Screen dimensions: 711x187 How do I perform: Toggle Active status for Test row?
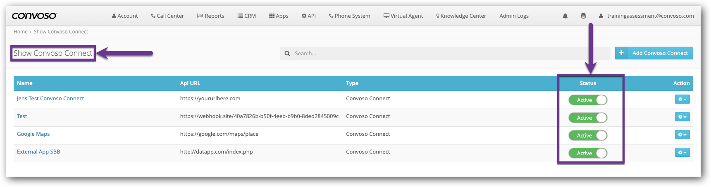click(588, 118)
